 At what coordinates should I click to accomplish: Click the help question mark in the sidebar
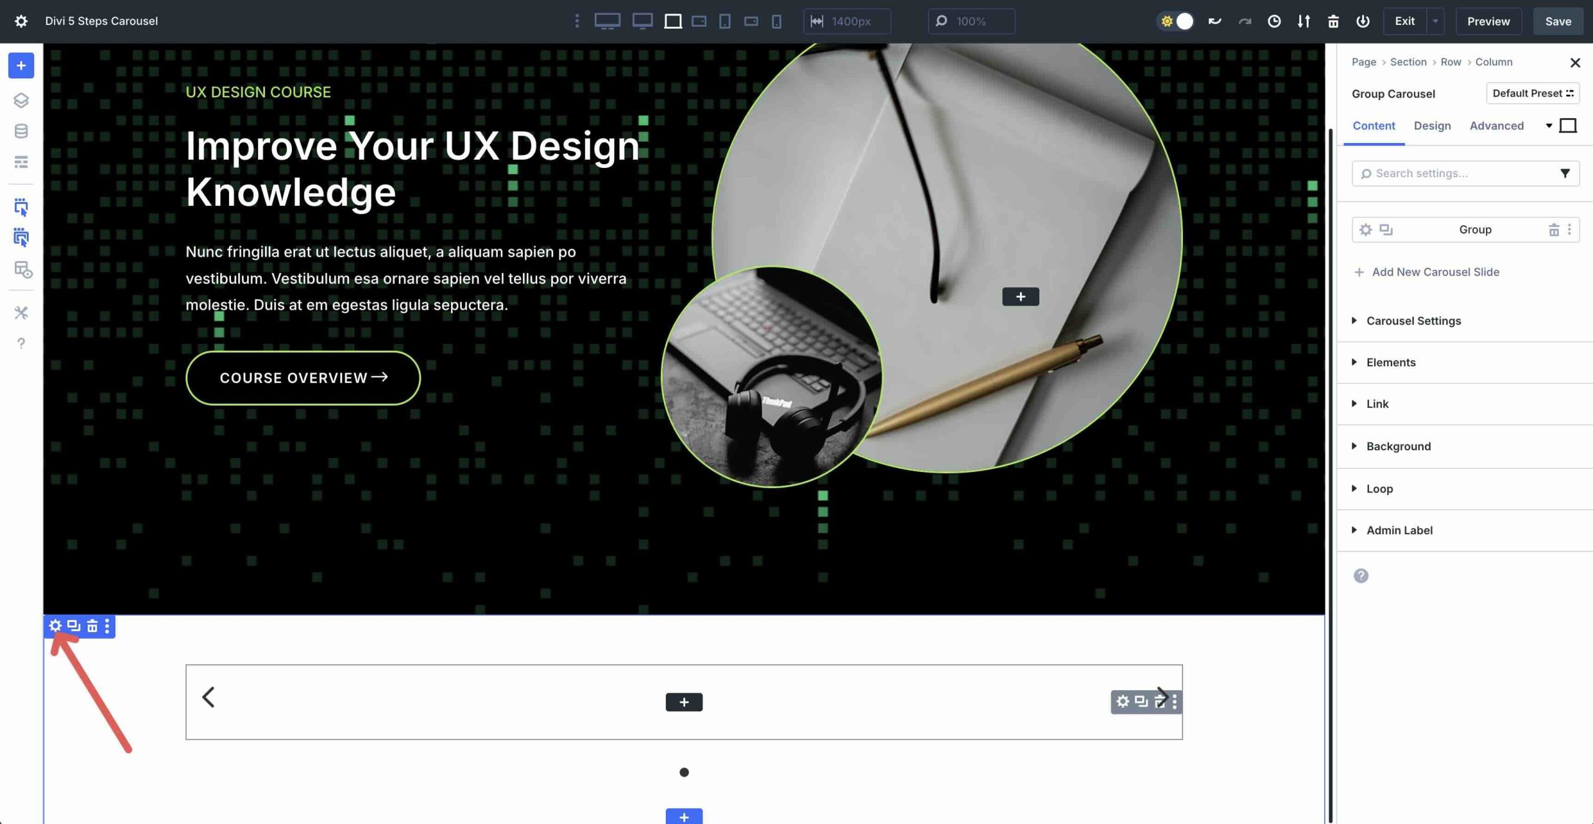(x=21, y=343)
